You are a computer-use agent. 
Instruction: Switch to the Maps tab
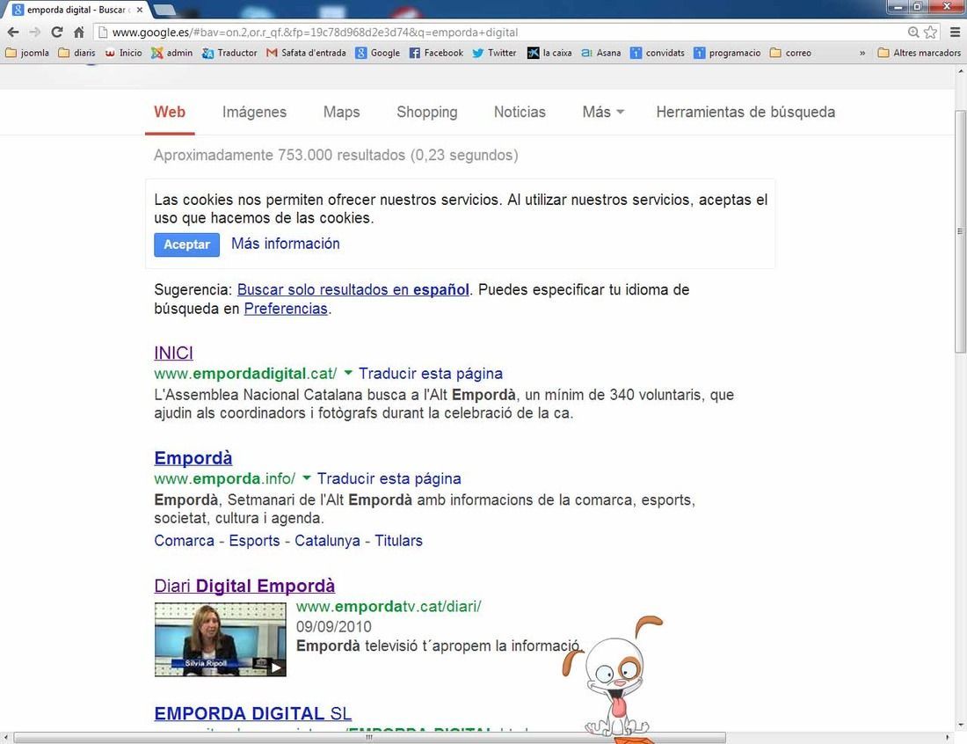tap(342, 112)
